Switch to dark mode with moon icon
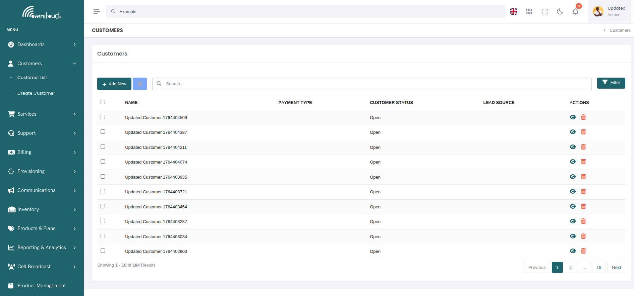Viewport: 634px width, 296px height. point(560,11)
